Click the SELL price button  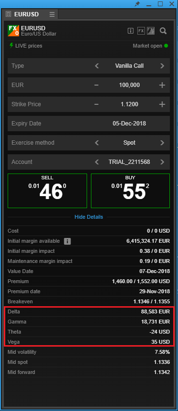(x=47, y=190)
